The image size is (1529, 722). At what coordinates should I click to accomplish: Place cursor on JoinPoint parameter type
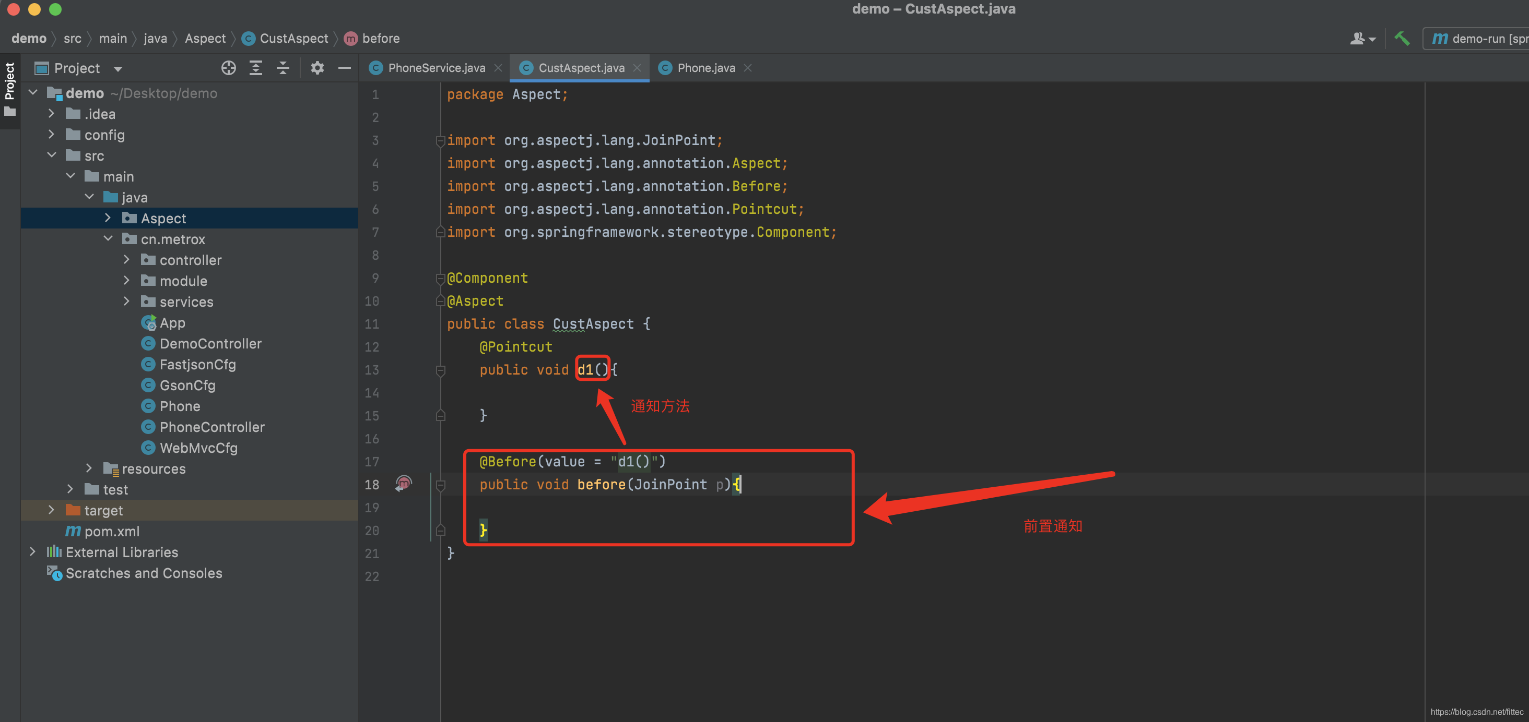tap(671, 484)
